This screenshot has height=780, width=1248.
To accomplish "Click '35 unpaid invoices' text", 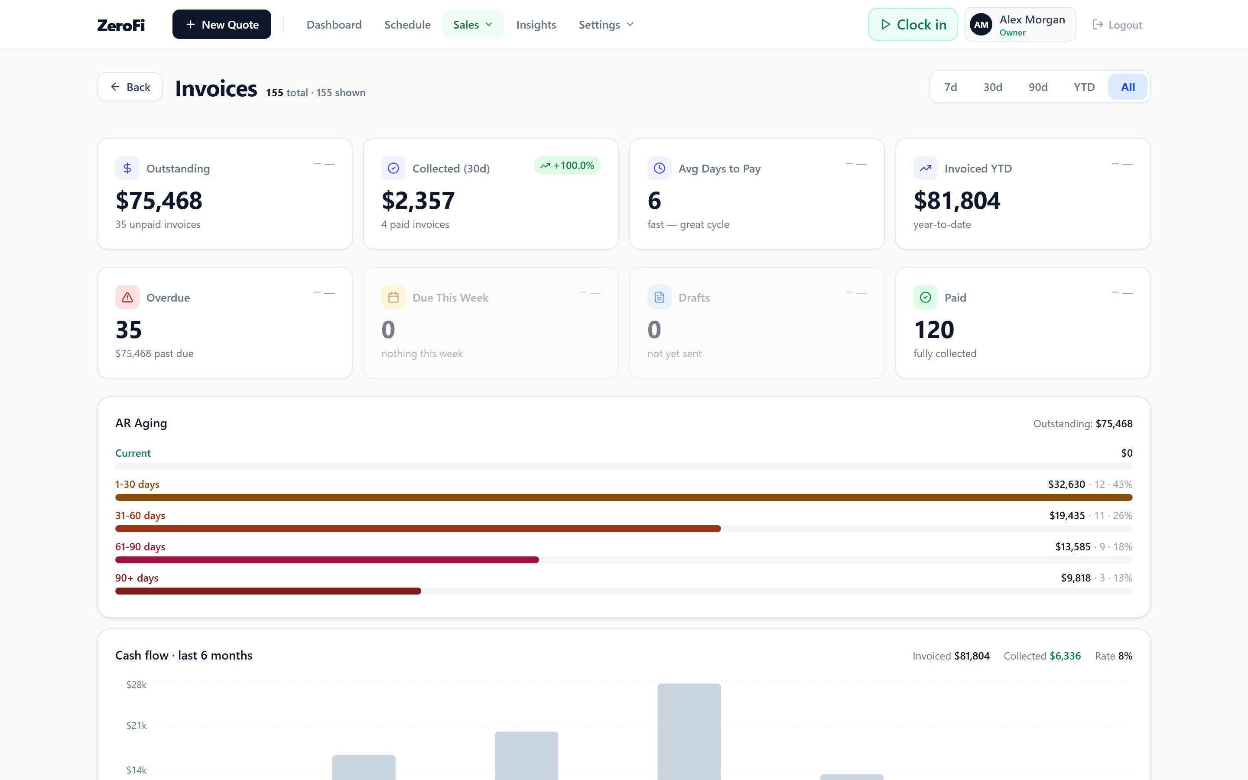I will [x=158, y=224].
